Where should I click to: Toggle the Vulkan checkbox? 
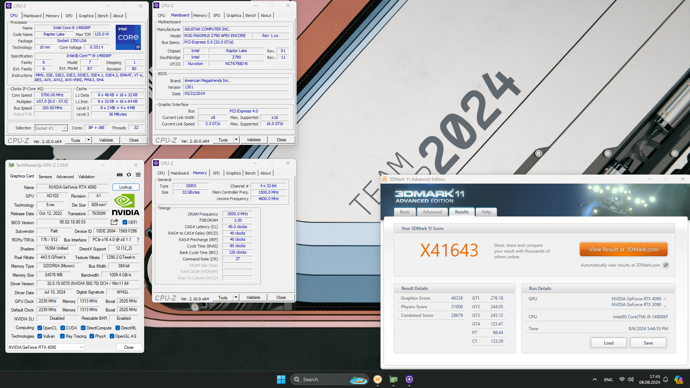(x=40, y=336)
